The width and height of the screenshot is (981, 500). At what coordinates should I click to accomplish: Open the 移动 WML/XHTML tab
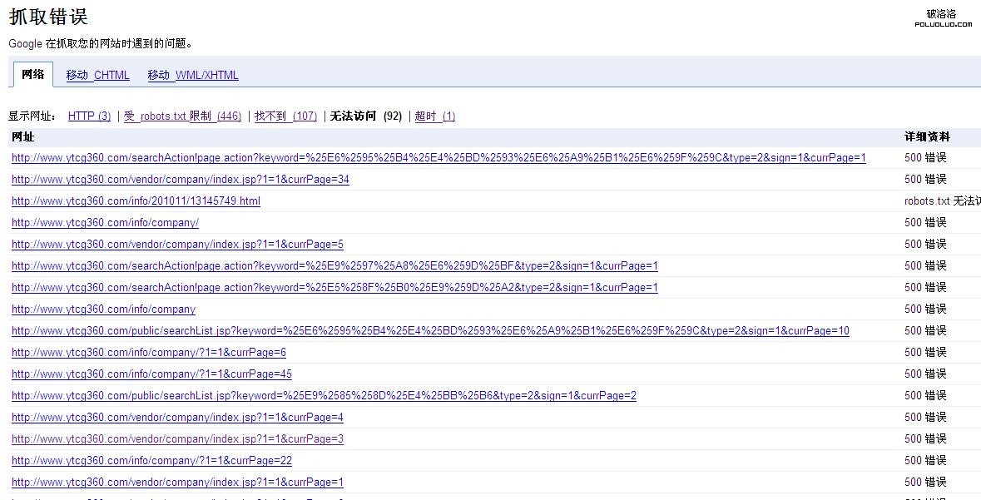pos(193,75)
